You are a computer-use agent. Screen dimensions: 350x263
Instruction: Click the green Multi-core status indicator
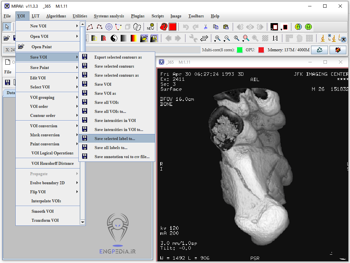click(x=239, y=50)
